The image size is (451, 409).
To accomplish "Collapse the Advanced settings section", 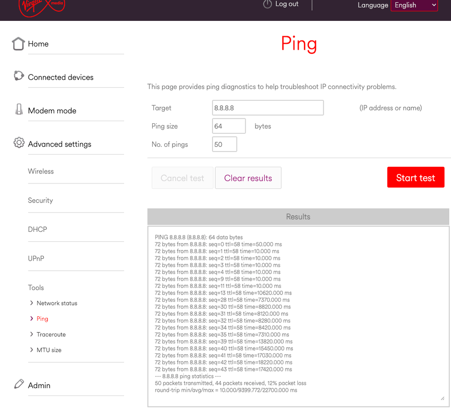I will (x=60, y=144).
